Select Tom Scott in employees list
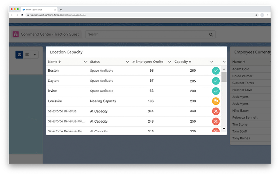 [240, 131]
